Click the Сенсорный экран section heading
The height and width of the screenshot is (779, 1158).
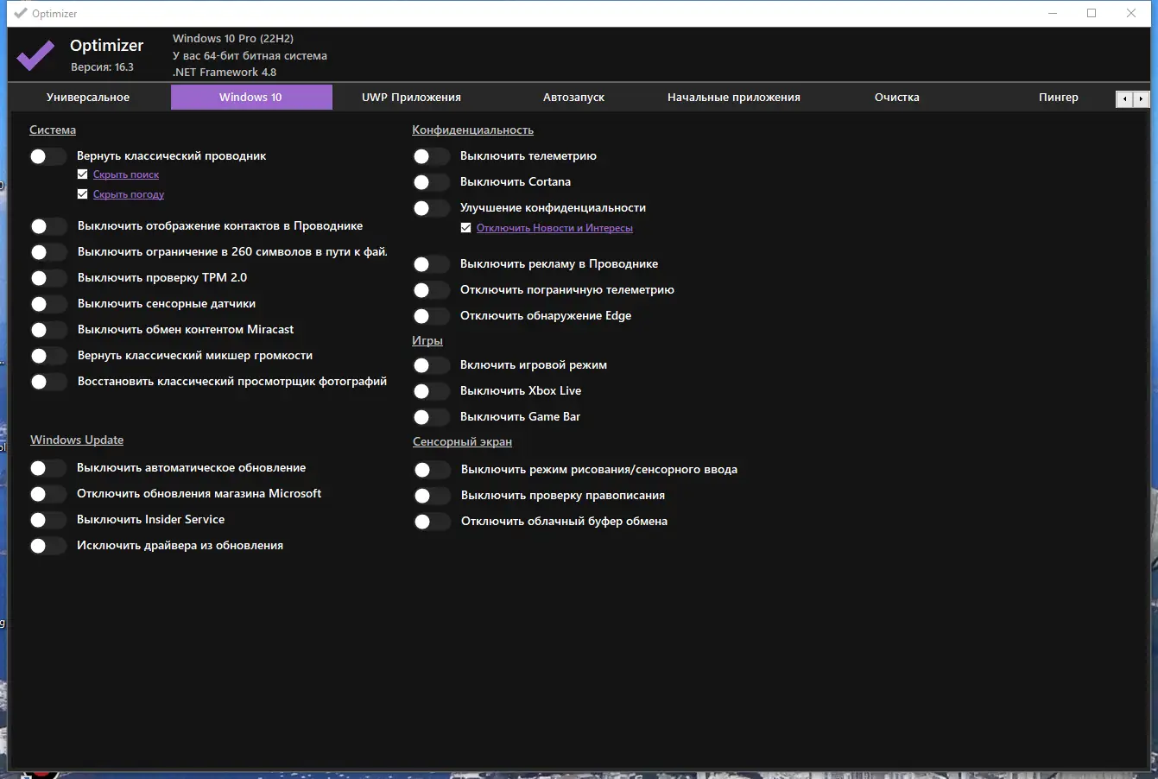(x=462, y=442)
